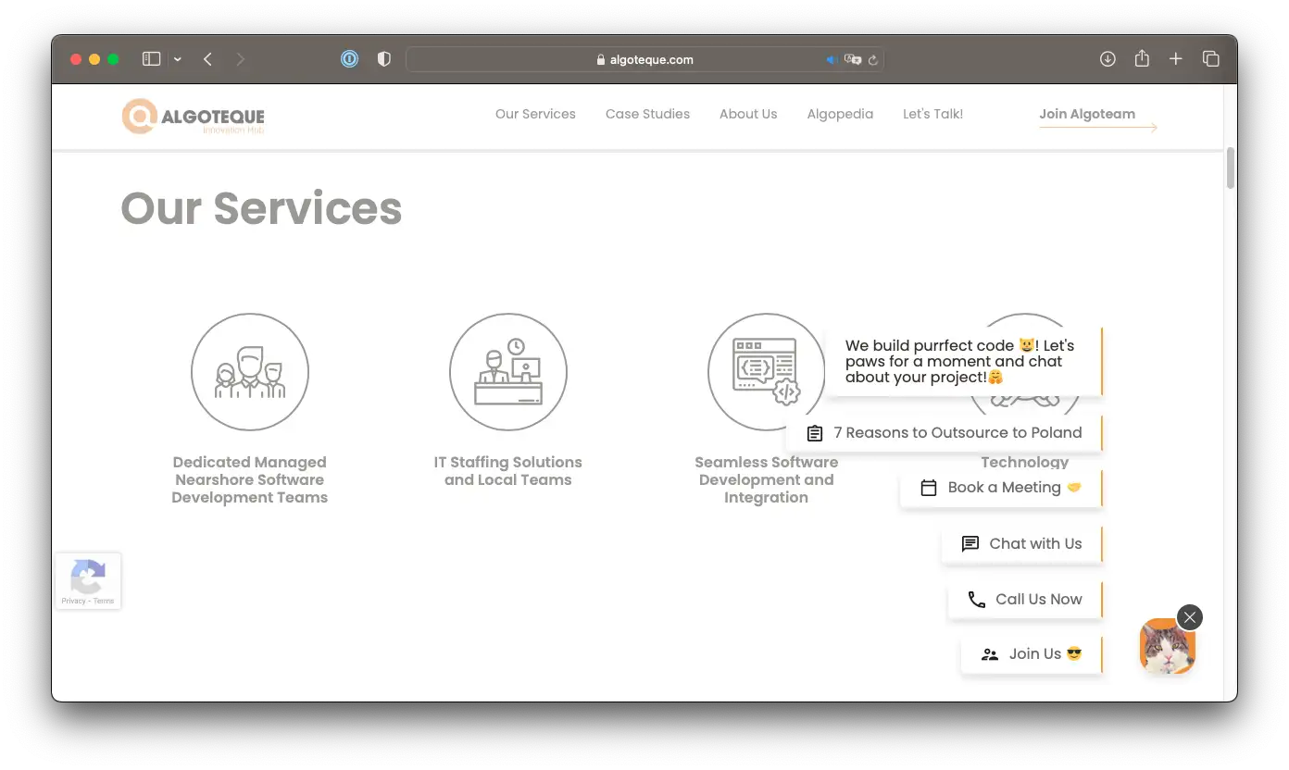1289x770 pixels.
Task: Open Safari downloads icon
Action: click(x=1108, y=59)
